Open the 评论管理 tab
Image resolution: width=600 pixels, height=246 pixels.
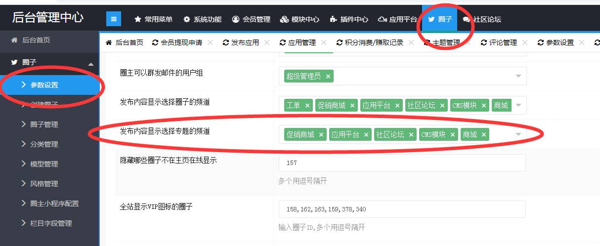click(503, 43)
